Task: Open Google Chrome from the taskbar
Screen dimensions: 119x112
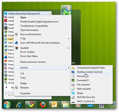Action: [x=31, y=104]
